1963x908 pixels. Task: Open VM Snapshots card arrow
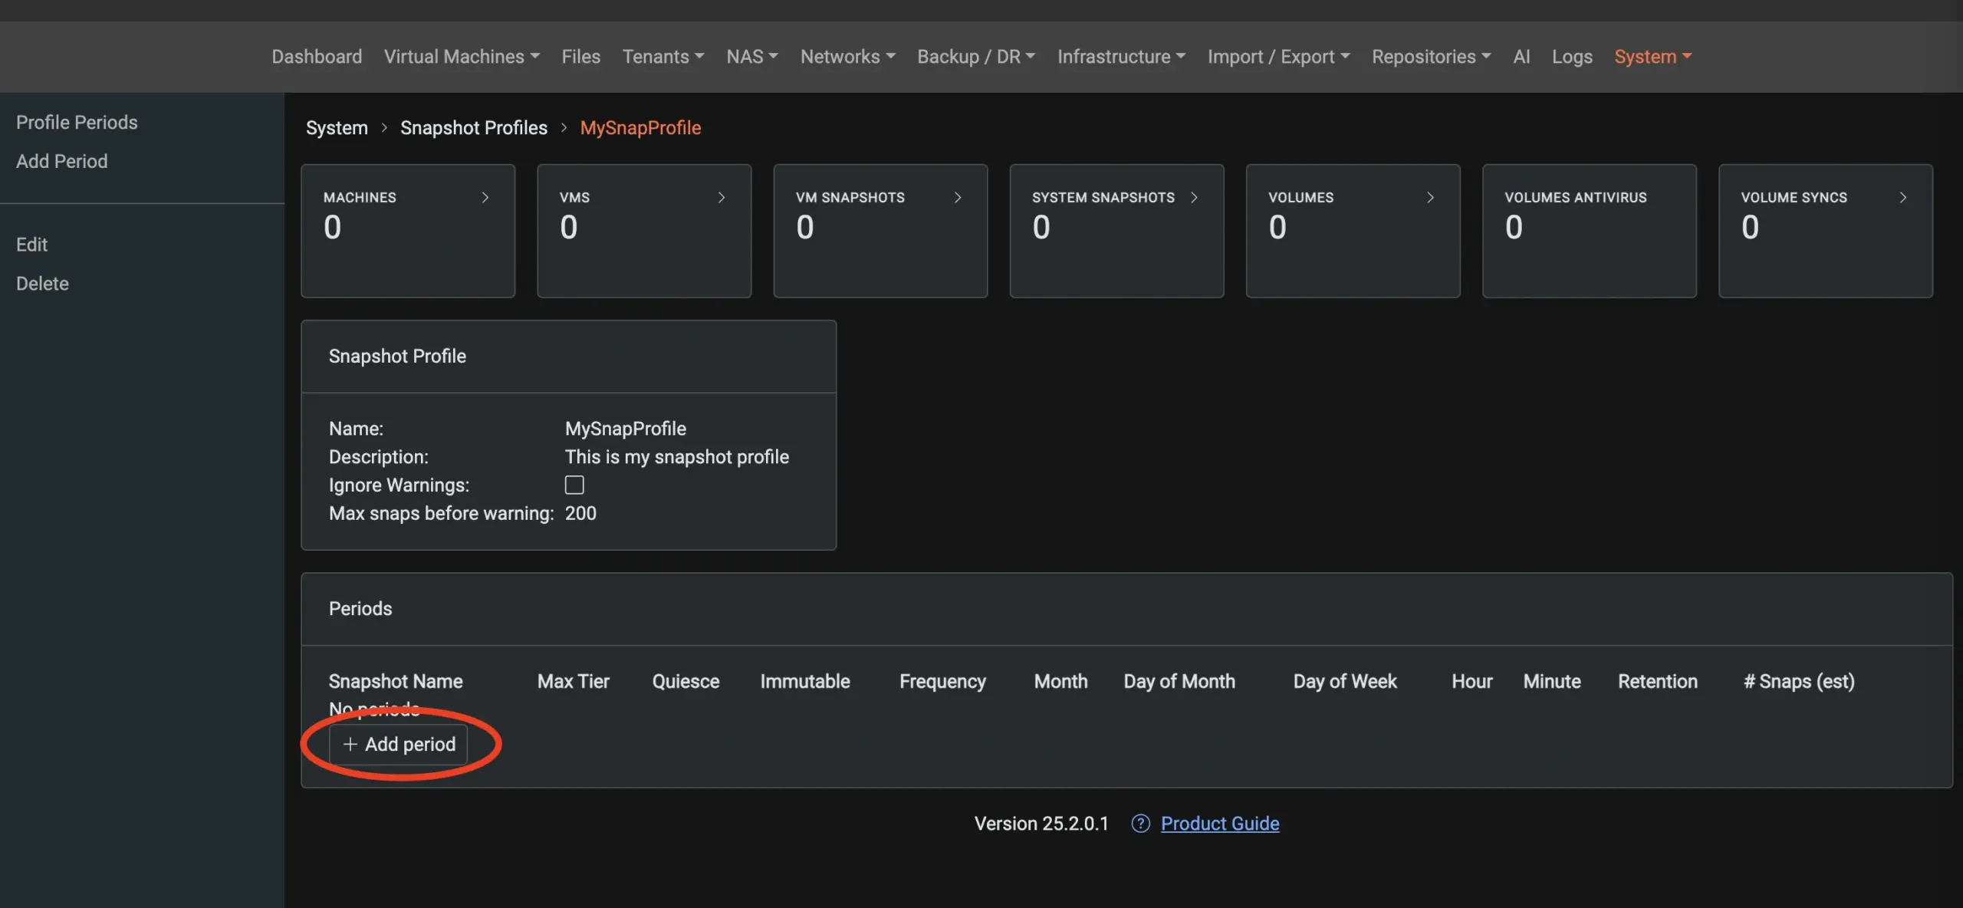957,198
